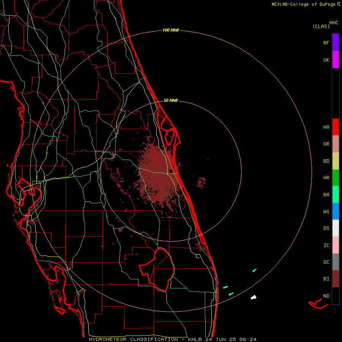The image size is (342, 342).
Task: Click the RA legend label
Action: [326, 195]
